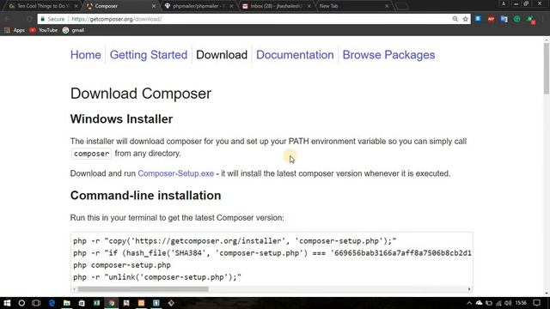
Task: Select the Download nav item
Action: click(222, 55)
